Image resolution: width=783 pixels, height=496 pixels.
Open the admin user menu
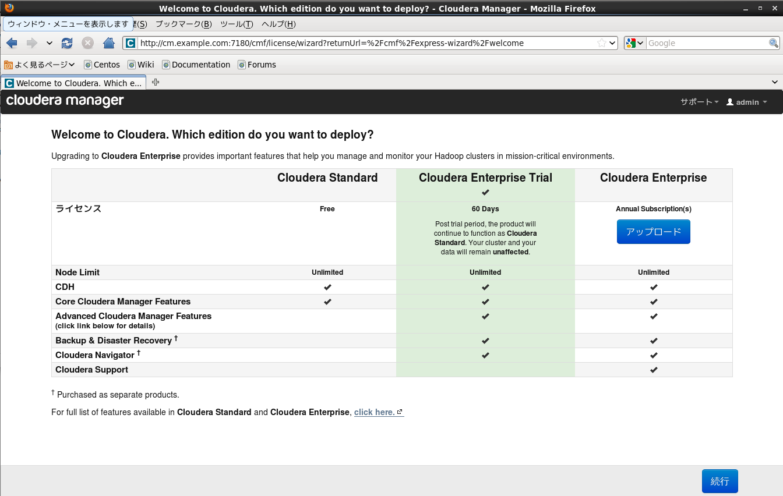pos(746,102)
